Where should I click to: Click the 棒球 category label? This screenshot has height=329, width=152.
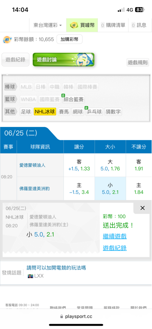click(x=10, y=87)
